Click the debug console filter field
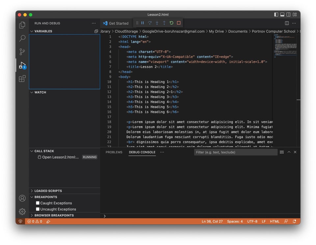The width and height of the screenshot is (316, 245). click(235, 152)
